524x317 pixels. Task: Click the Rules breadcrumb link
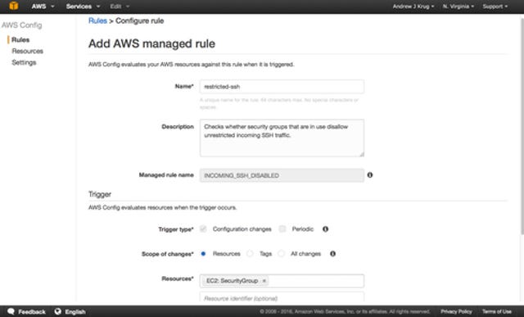click(97, 20)
